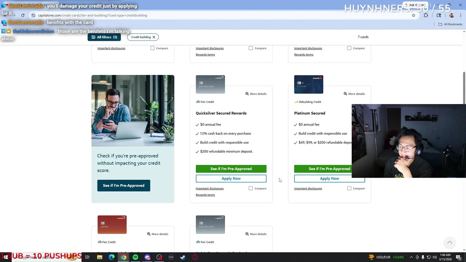Click the Quicksilver Secured Rewards title
This screenshot has width=466, height=262.
pyautogui.click(x=221, y=113)
